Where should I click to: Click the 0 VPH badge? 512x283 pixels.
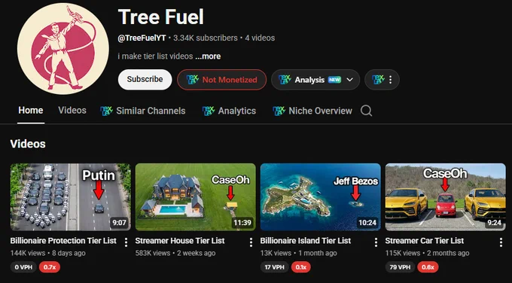(23, 267)
